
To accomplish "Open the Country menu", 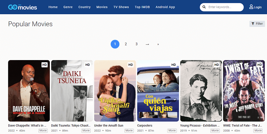I will [84, 7].
